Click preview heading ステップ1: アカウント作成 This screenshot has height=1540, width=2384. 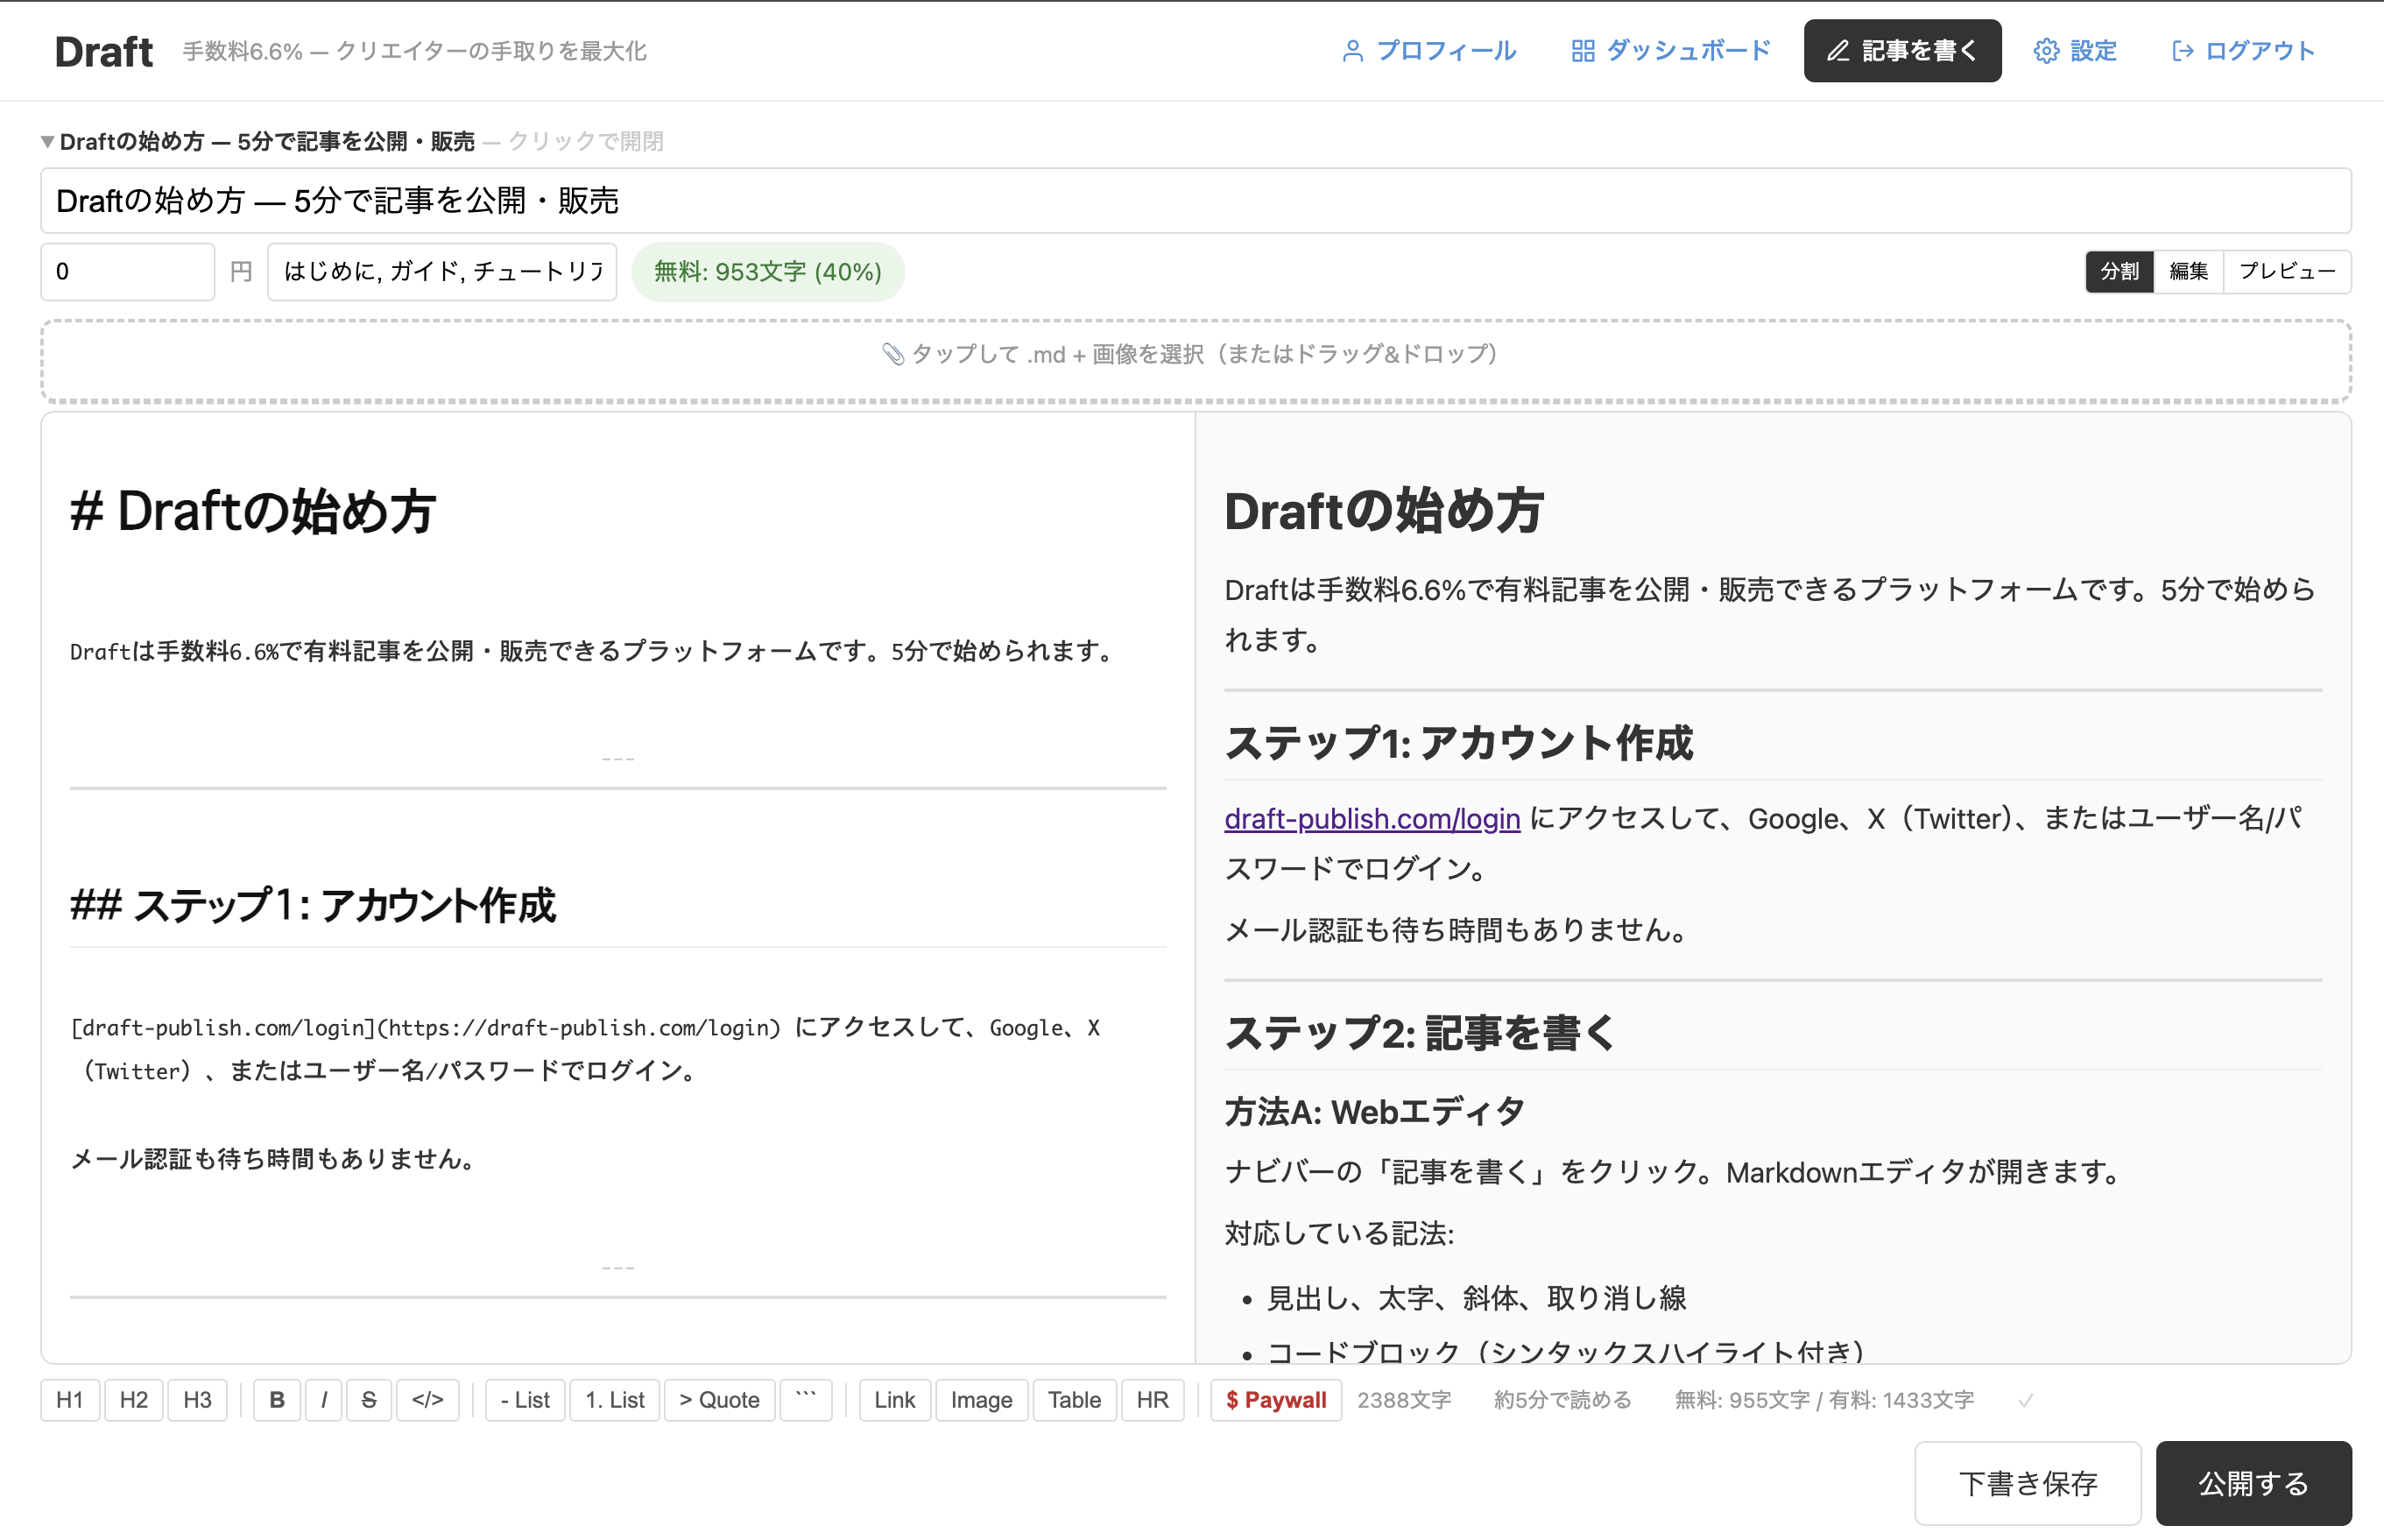coord(1459,743)
